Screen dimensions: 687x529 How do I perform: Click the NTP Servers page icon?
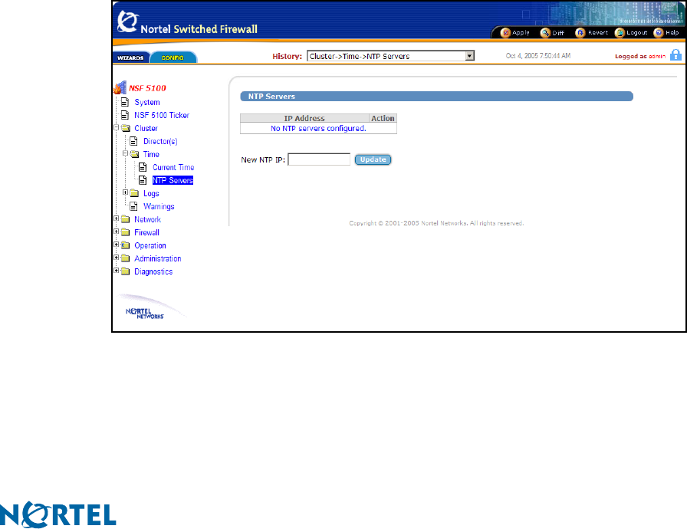(x=143, y=180)
